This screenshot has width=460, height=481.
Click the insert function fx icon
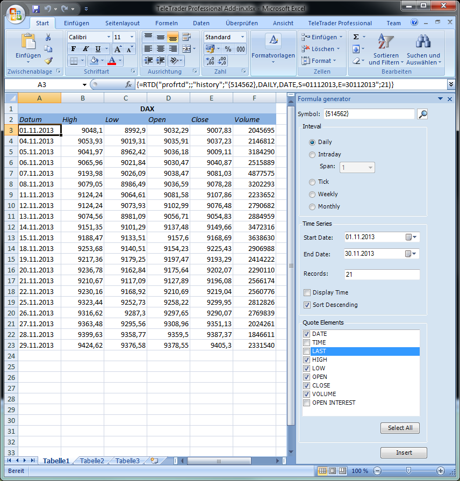(x=128, y=85)
